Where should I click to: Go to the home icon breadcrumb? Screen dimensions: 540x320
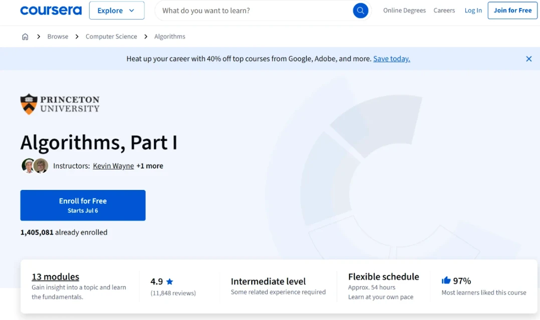(25, 36)
